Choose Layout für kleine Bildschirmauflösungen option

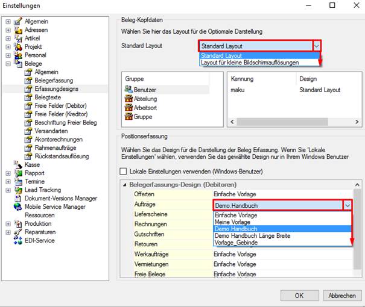250,63
